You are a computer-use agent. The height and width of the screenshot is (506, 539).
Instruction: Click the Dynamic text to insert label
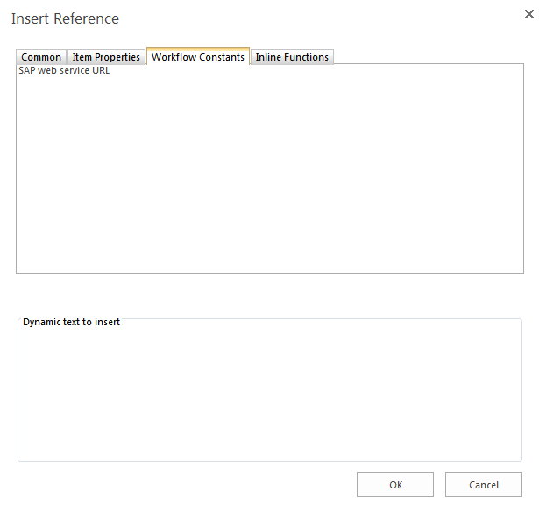pyautogui.click(x=71, y=322)
